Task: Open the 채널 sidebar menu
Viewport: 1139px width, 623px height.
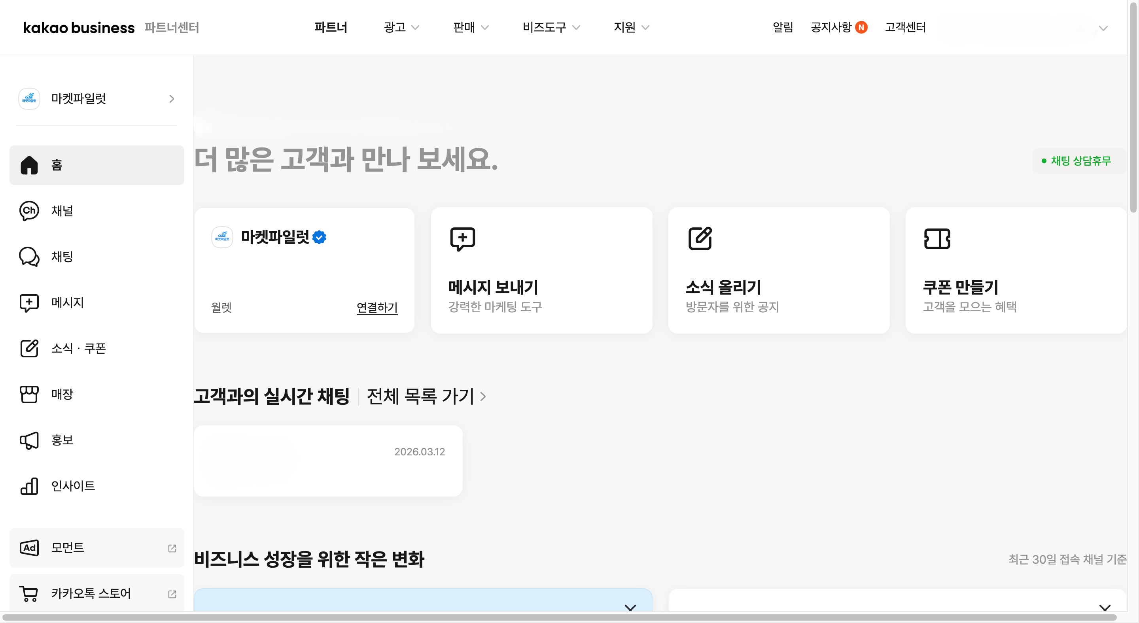Action: point(97,211)
